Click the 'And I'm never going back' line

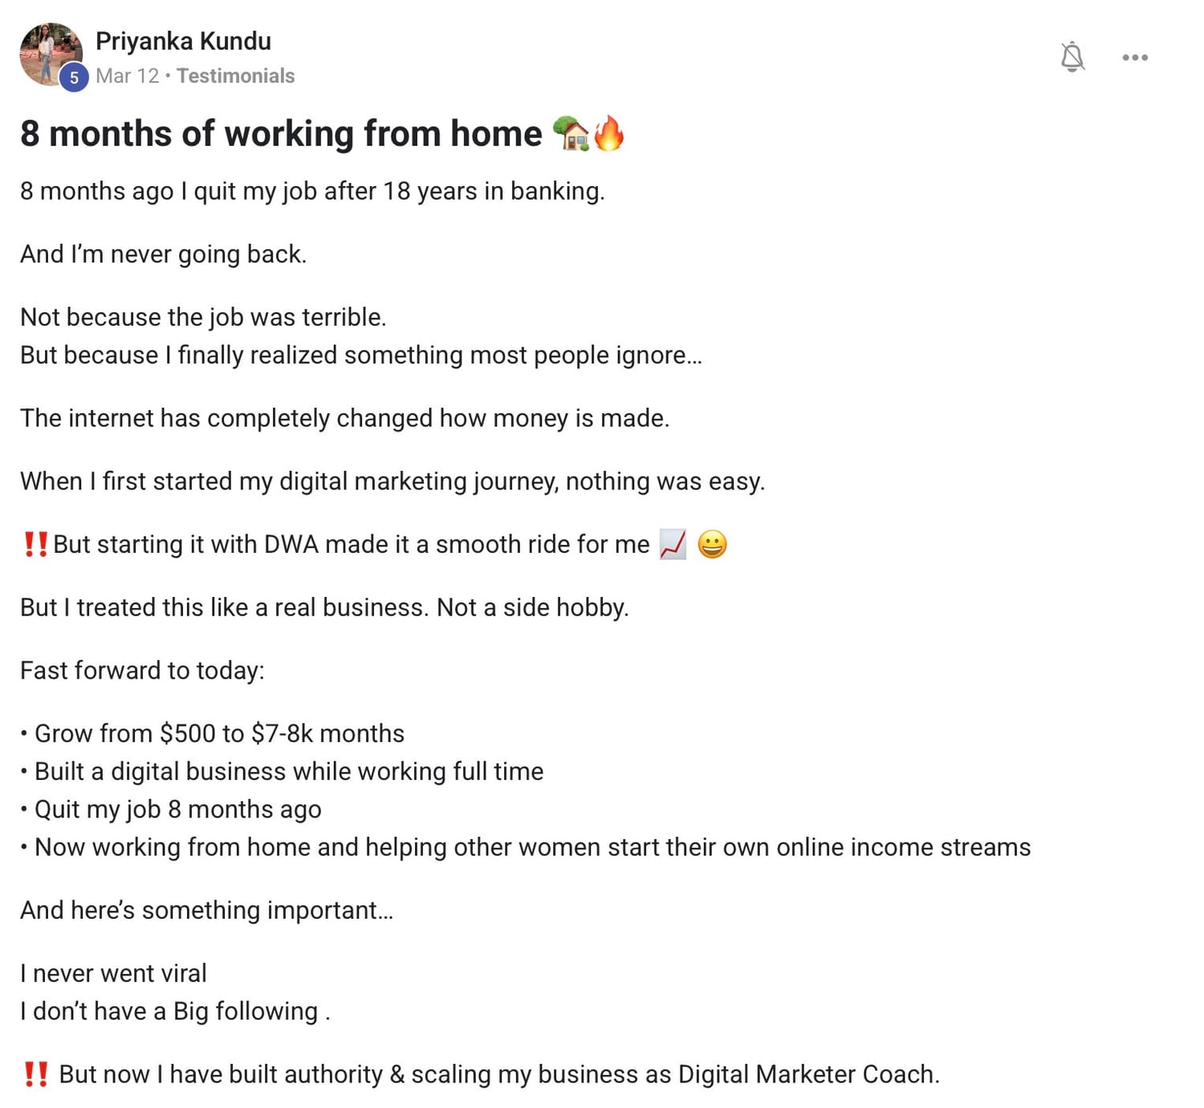(x=164, y=254)
